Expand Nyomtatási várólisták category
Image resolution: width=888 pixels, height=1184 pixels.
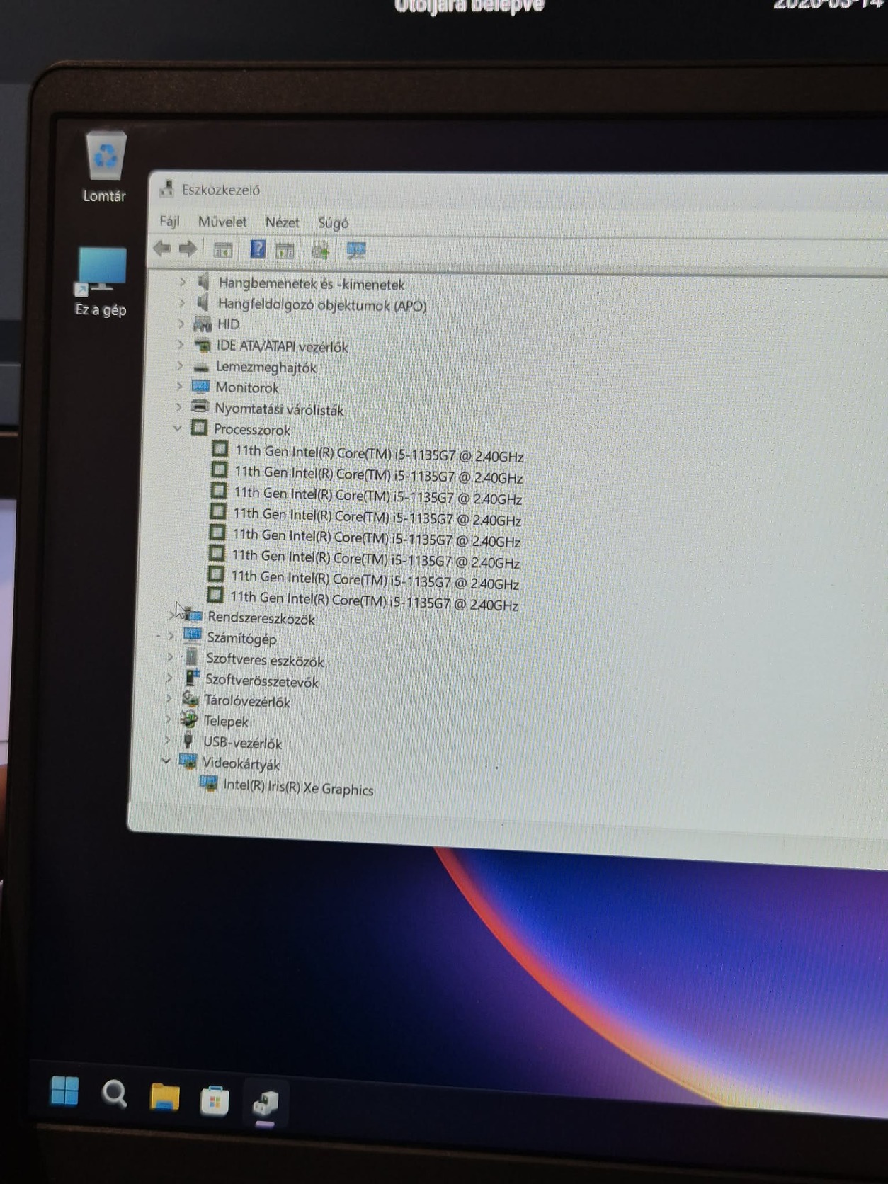coord(178,407)
